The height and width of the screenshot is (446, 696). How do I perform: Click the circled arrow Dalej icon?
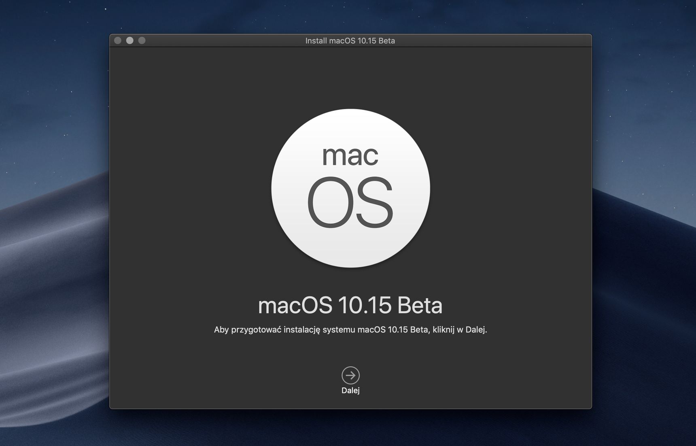[350, 375]
